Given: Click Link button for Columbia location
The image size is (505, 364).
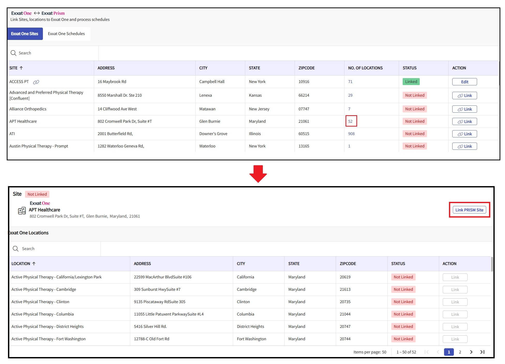Looking at the screenshot, I should (x=455, y=314).
